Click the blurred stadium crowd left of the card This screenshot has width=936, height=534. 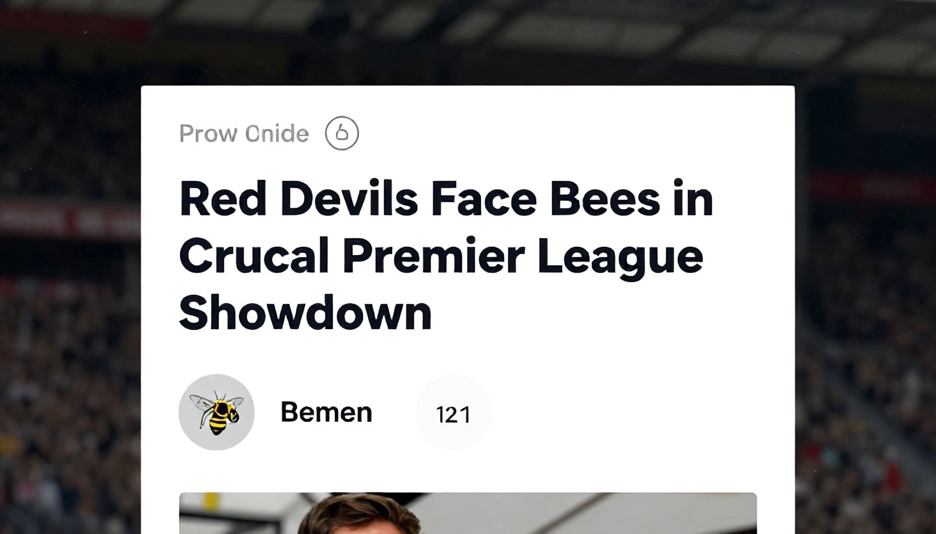pyautogui.click(x=68, y=365)
